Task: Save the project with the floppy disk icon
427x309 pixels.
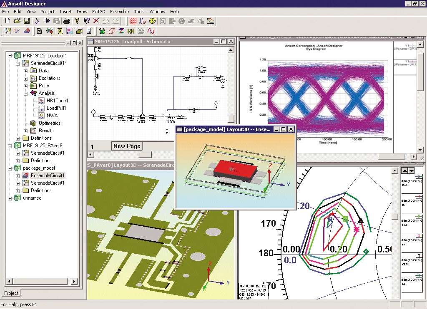Action: [27, 21]
